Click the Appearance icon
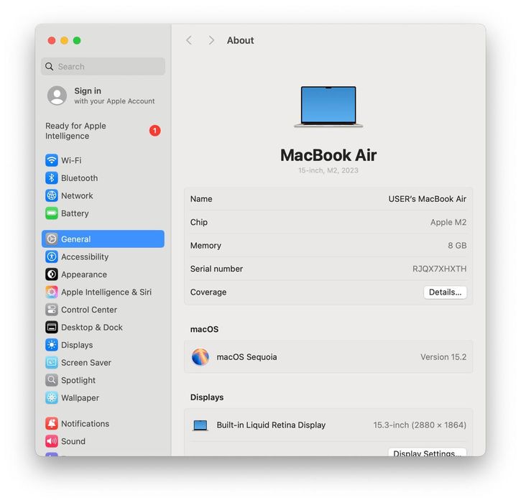The height and width of the screenshot is (503, 521). click(x=52, y=274)
